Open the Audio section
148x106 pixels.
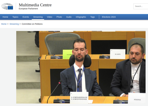pos(69,17)
